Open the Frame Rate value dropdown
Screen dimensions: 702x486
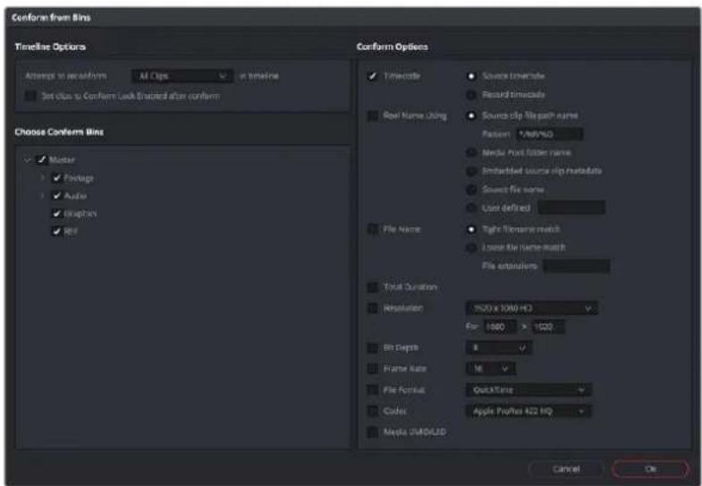click(491, 369)
